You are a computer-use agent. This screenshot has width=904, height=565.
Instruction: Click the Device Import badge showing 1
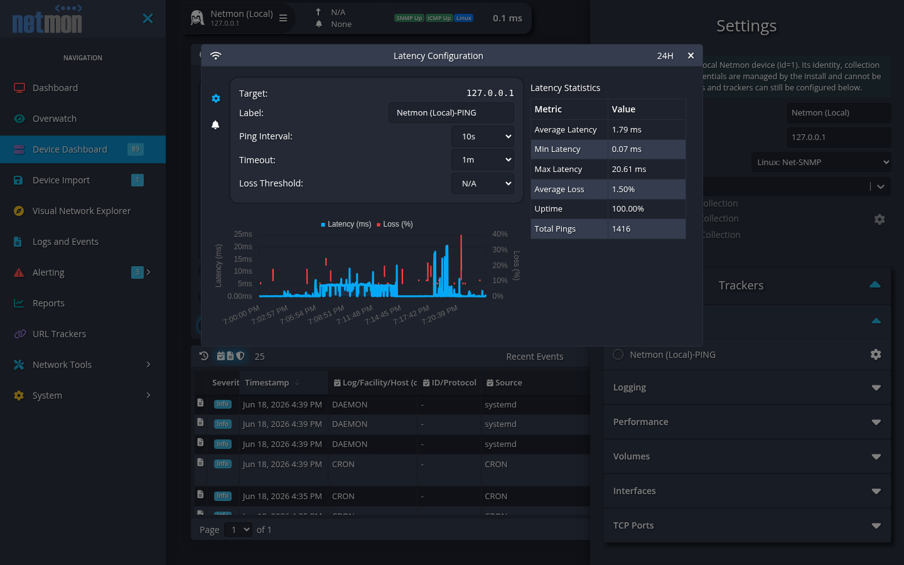[137, 180]
